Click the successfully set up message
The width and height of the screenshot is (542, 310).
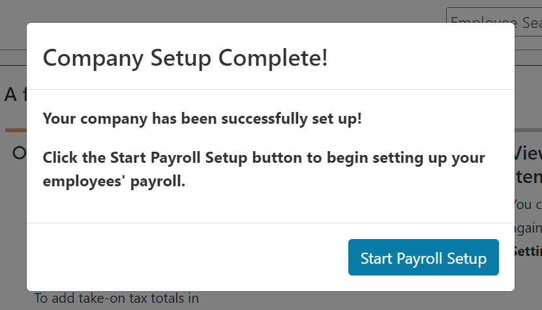tap(202, 119)
